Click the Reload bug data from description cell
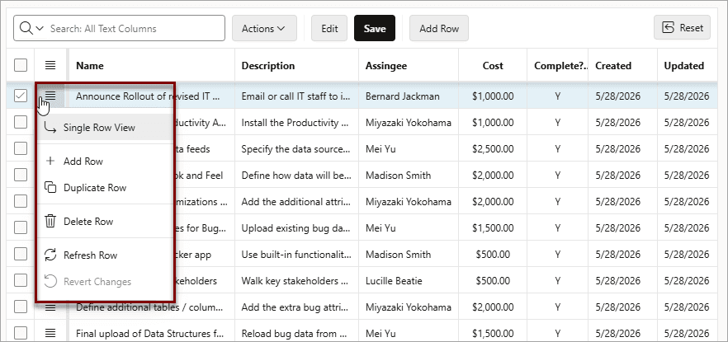This screenshot has width=728, height=342. [296, 333]
